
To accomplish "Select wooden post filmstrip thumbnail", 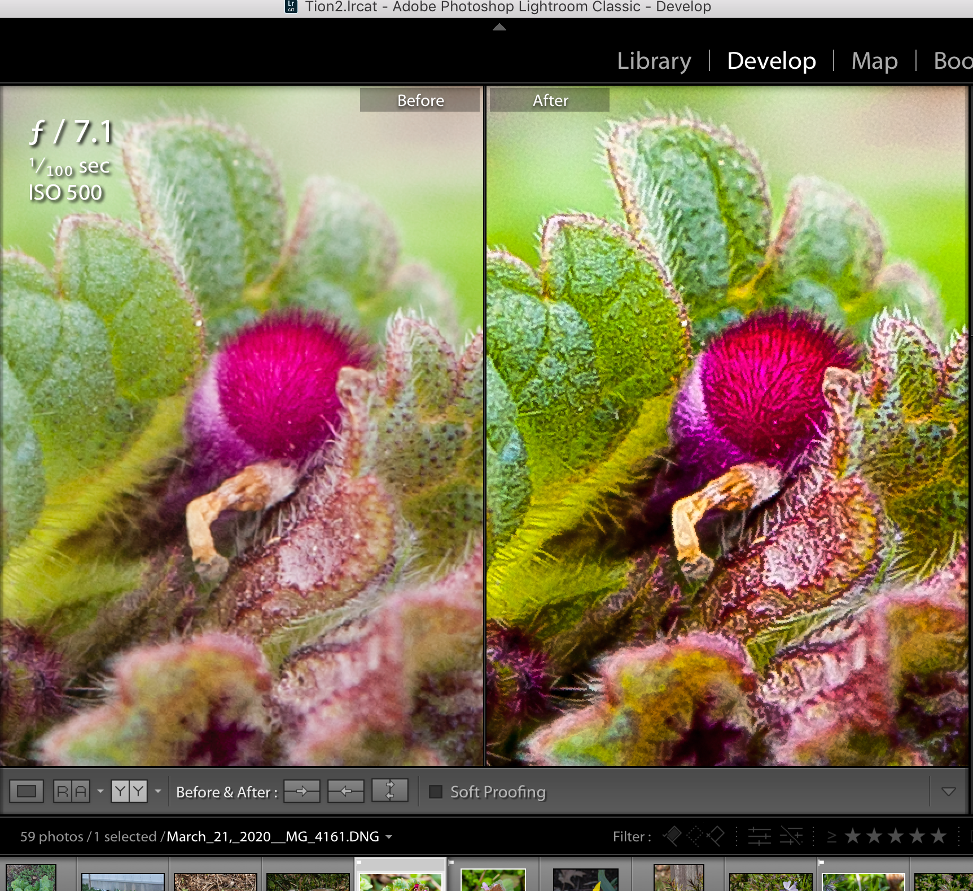I will click(678, 878).
